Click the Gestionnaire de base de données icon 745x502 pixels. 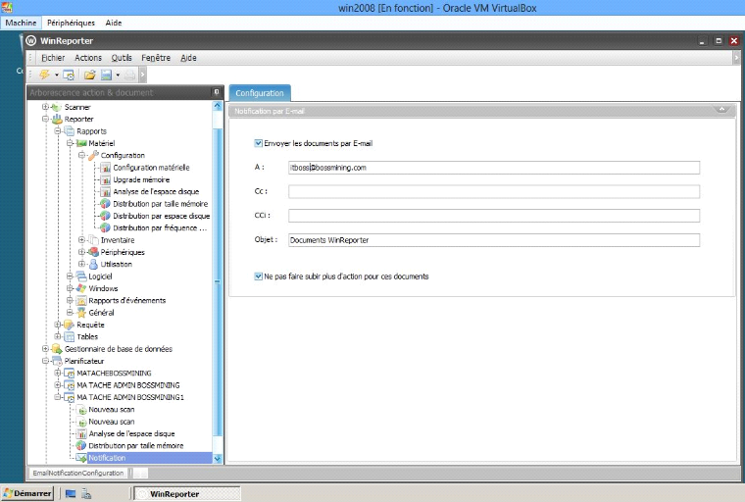point(57,349)
